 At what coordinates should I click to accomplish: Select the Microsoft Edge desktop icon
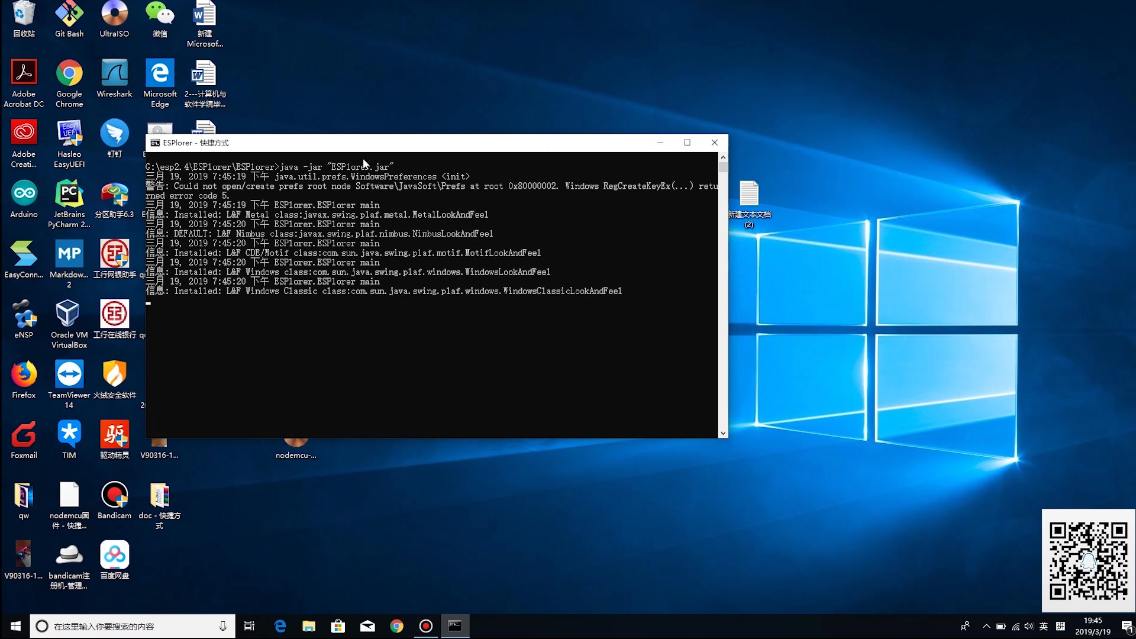[x=160, y=83]
